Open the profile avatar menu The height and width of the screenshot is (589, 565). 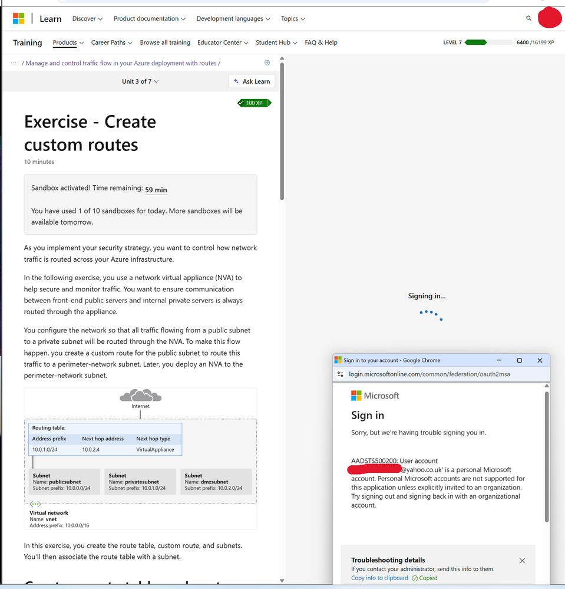pyautogui.click(x=550, y=18)
